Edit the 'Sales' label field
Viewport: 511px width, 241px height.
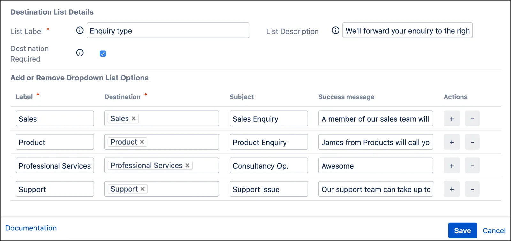55,118
